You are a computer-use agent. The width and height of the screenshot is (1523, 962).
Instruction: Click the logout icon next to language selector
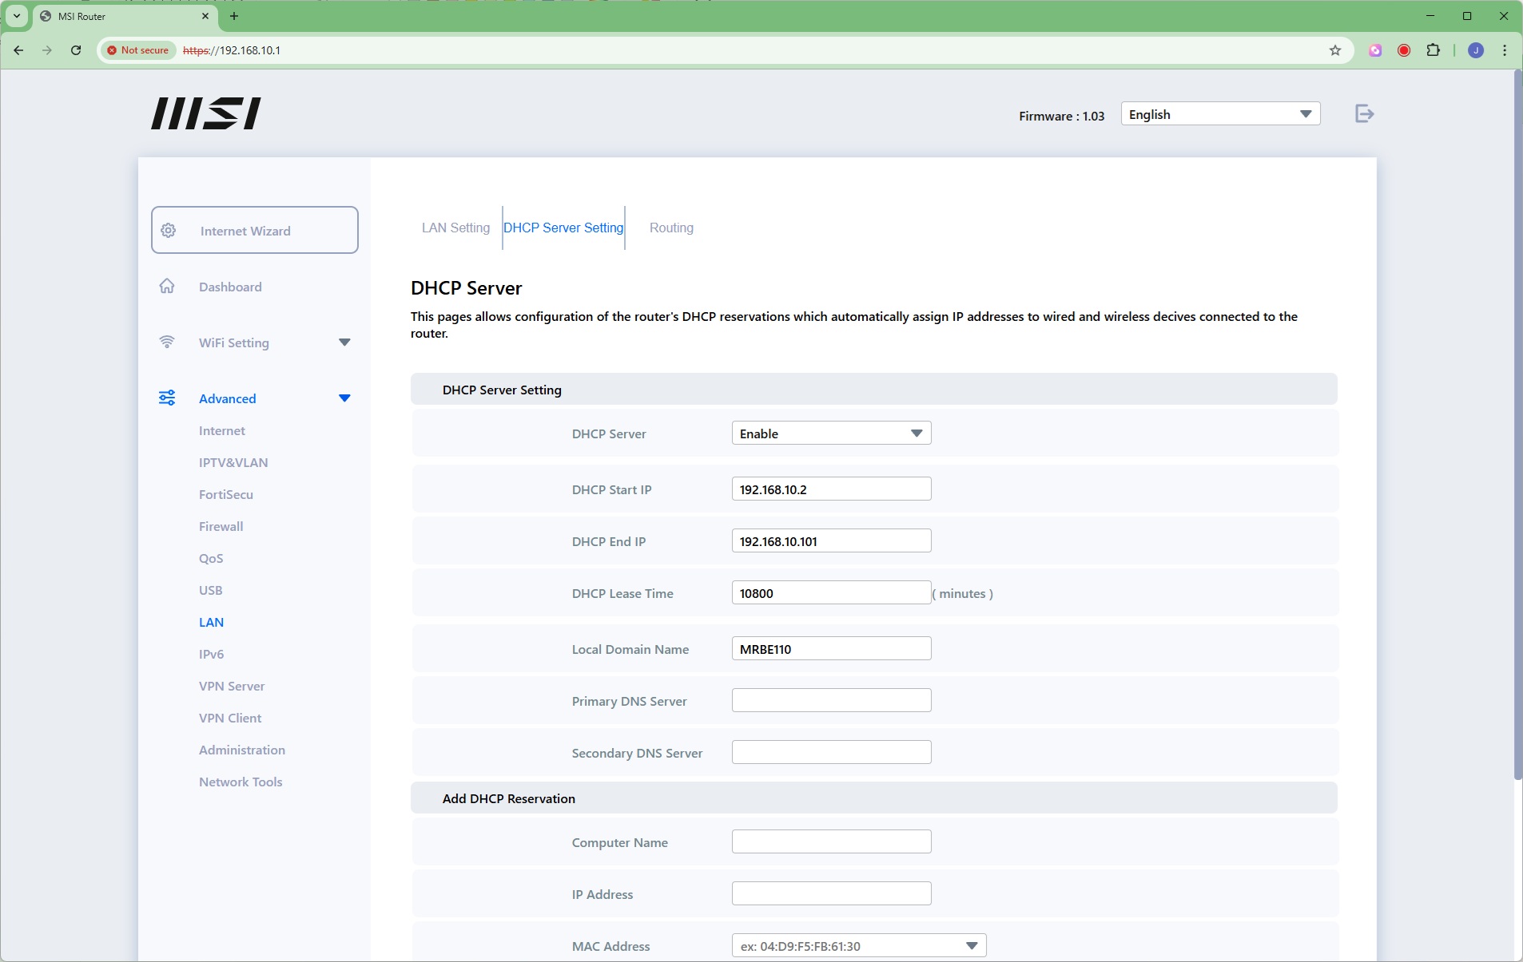(1364, 114)
